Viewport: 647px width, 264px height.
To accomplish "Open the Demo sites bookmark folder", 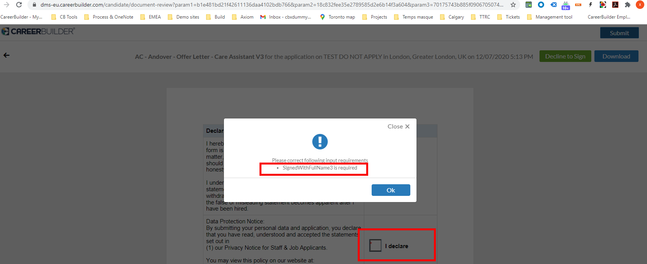I will pos(183,17).
